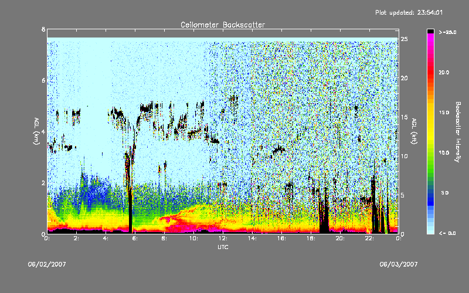469x293 pixels.
Task: Click the '10.0' colorbar label
Action: pos(444,152)
